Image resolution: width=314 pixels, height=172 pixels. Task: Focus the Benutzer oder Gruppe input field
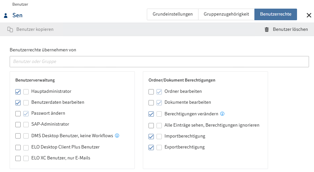pyautogui.click(x=159, y=62)
